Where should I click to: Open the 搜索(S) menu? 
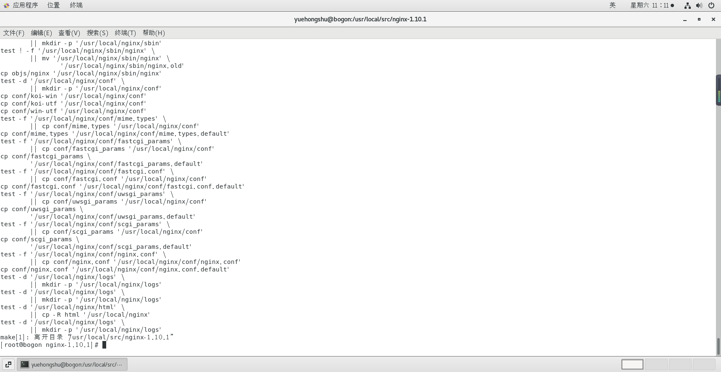[97, 33]
